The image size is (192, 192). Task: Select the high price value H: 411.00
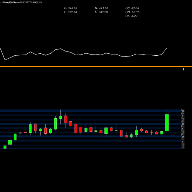[x=101, y=8]
